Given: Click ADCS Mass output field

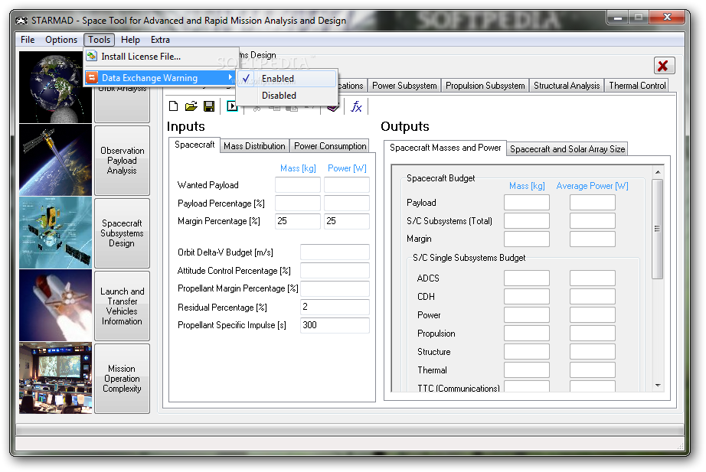Looking at the screenshot, I should point(527,278).
